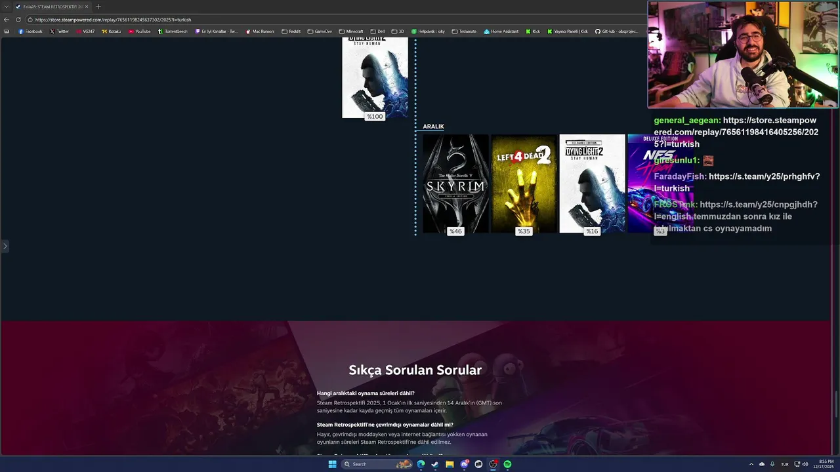
Task: Click the ARALIK month label
Action: point(433,127)
